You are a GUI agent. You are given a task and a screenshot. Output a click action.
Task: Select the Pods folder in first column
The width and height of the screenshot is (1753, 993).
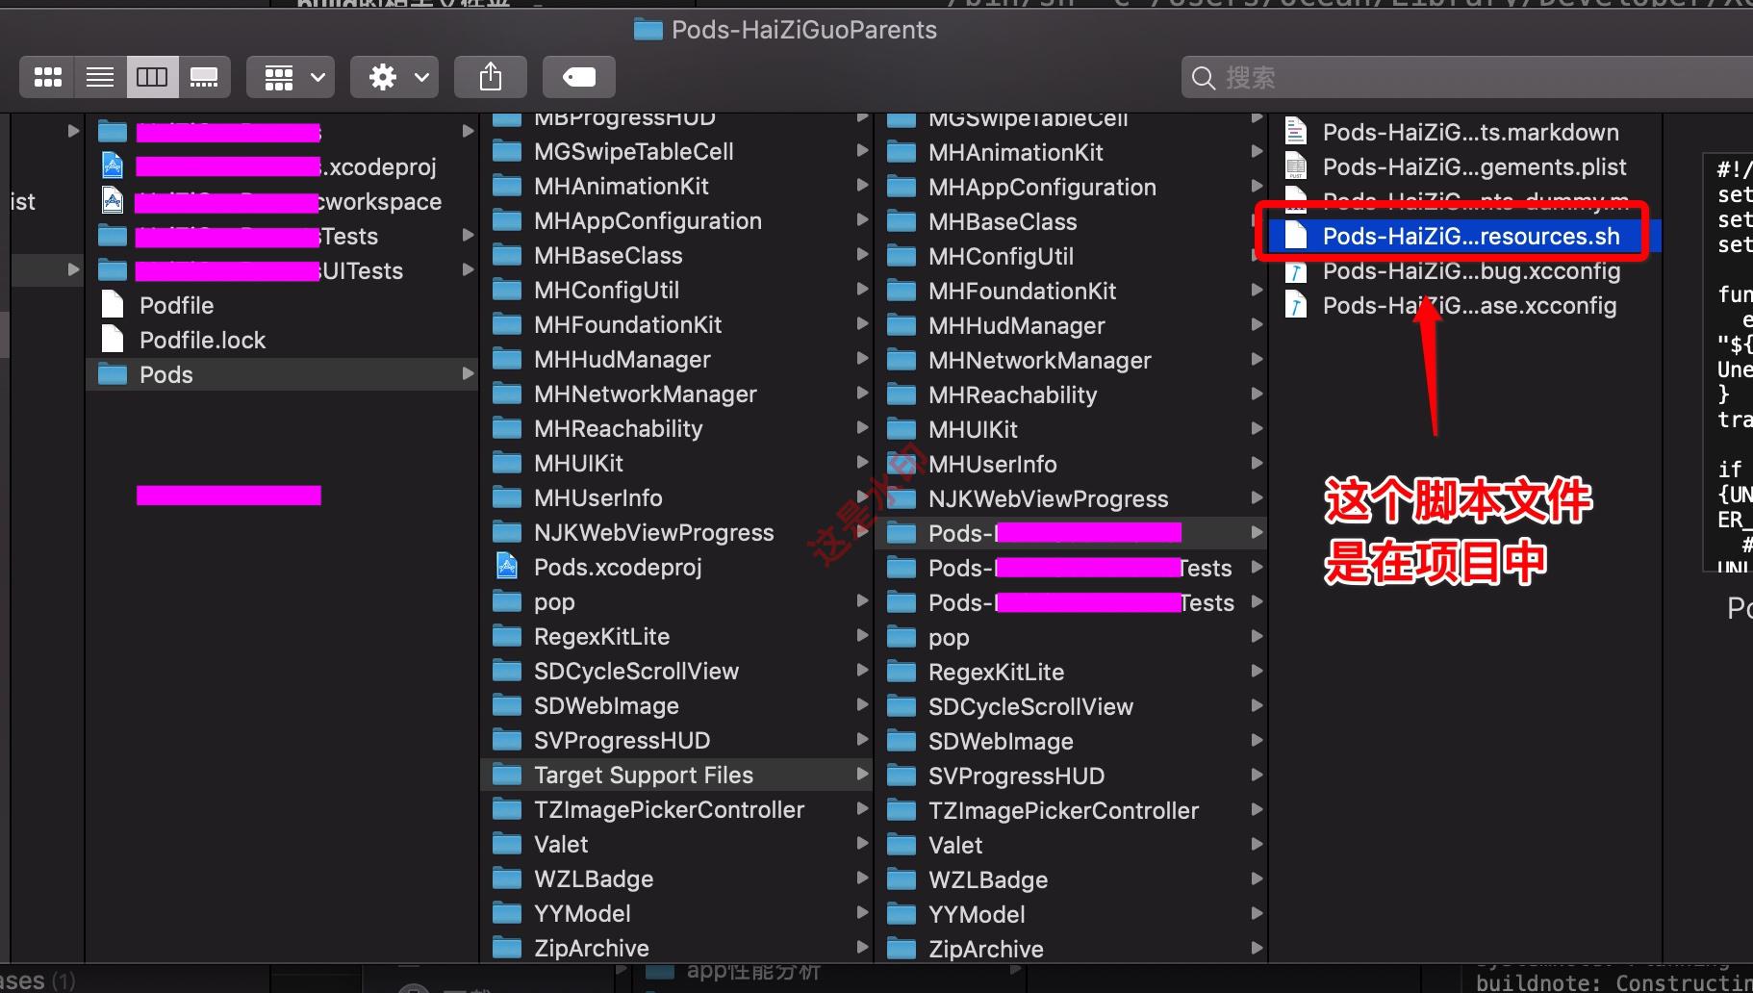tap(284, 374)
